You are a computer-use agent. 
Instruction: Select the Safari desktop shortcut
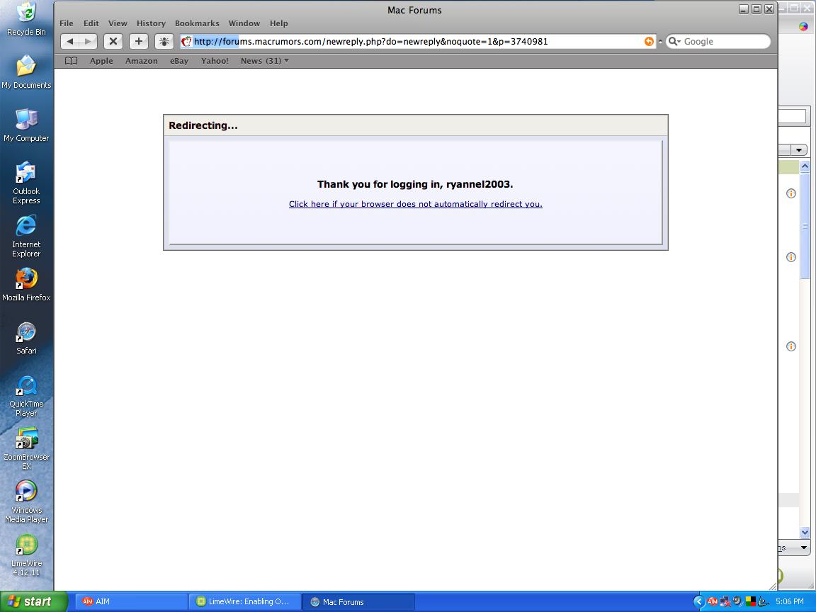click(x=26, y=338)
